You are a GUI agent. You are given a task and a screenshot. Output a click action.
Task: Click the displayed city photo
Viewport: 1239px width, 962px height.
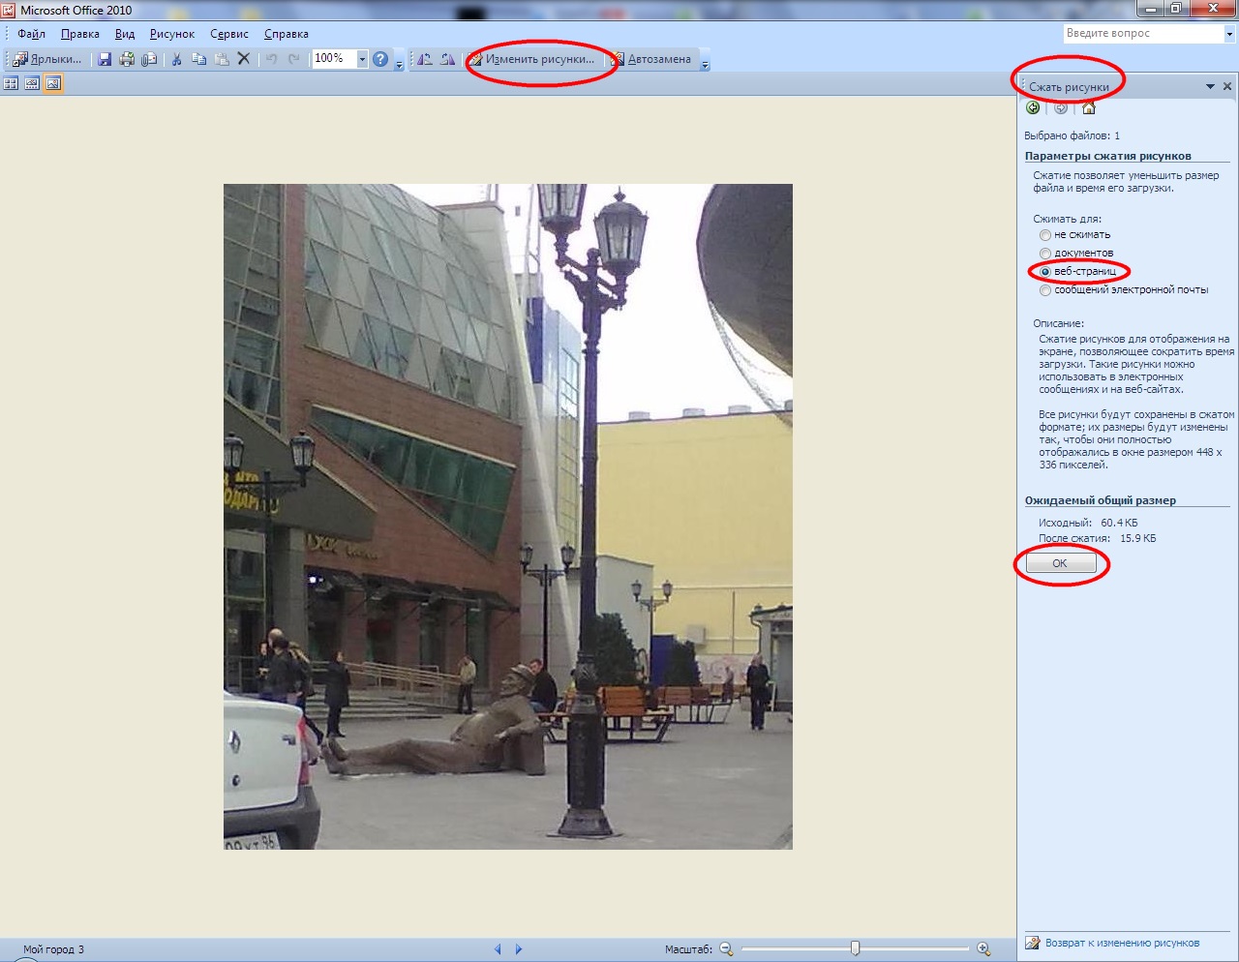(x=508, y=517)
